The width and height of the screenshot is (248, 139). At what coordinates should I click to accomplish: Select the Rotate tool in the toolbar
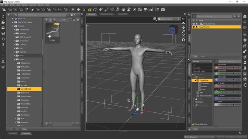pyautogui.click(x=95, y=10)
